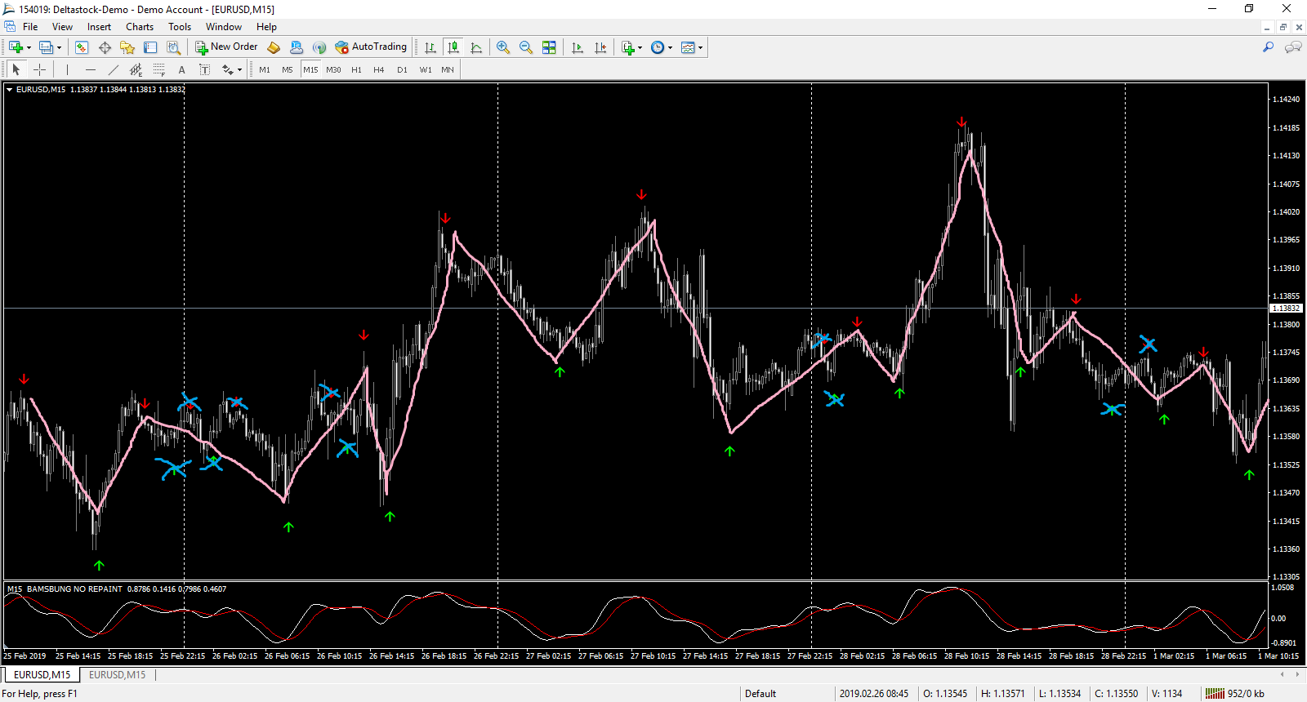Click the Default profile name in the status bar
1307x702 pixels.
coord(761,694)
